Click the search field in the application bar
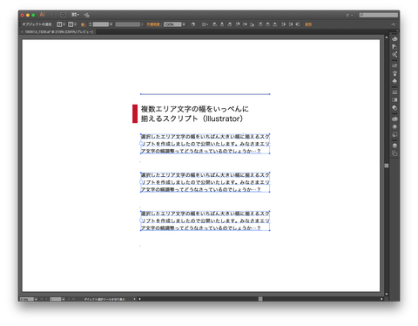 [x=379, y=15]
